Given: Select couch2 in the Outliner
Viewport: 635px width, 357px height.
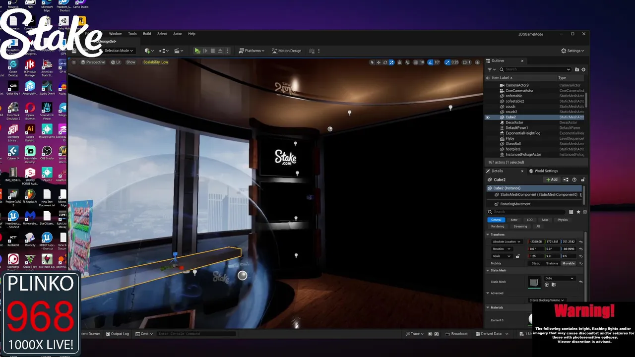Looking at the screenshot, I should (x=511, y=112).
